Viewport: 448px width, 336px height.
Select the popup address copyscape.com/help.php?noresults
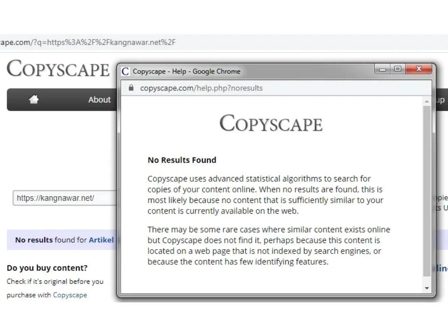(201, 88)
